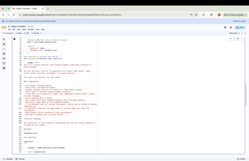Open the Variables panel at bottom
Viewport: 249px width, 161px height.
(8, 159)
